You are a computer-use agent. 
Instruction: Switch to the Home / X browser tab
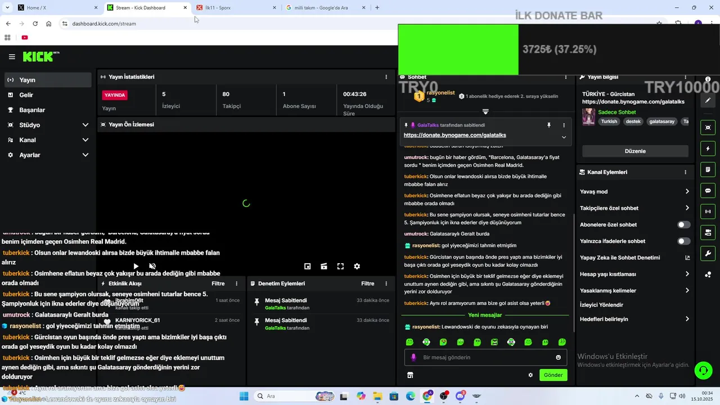tap(56, 8)
